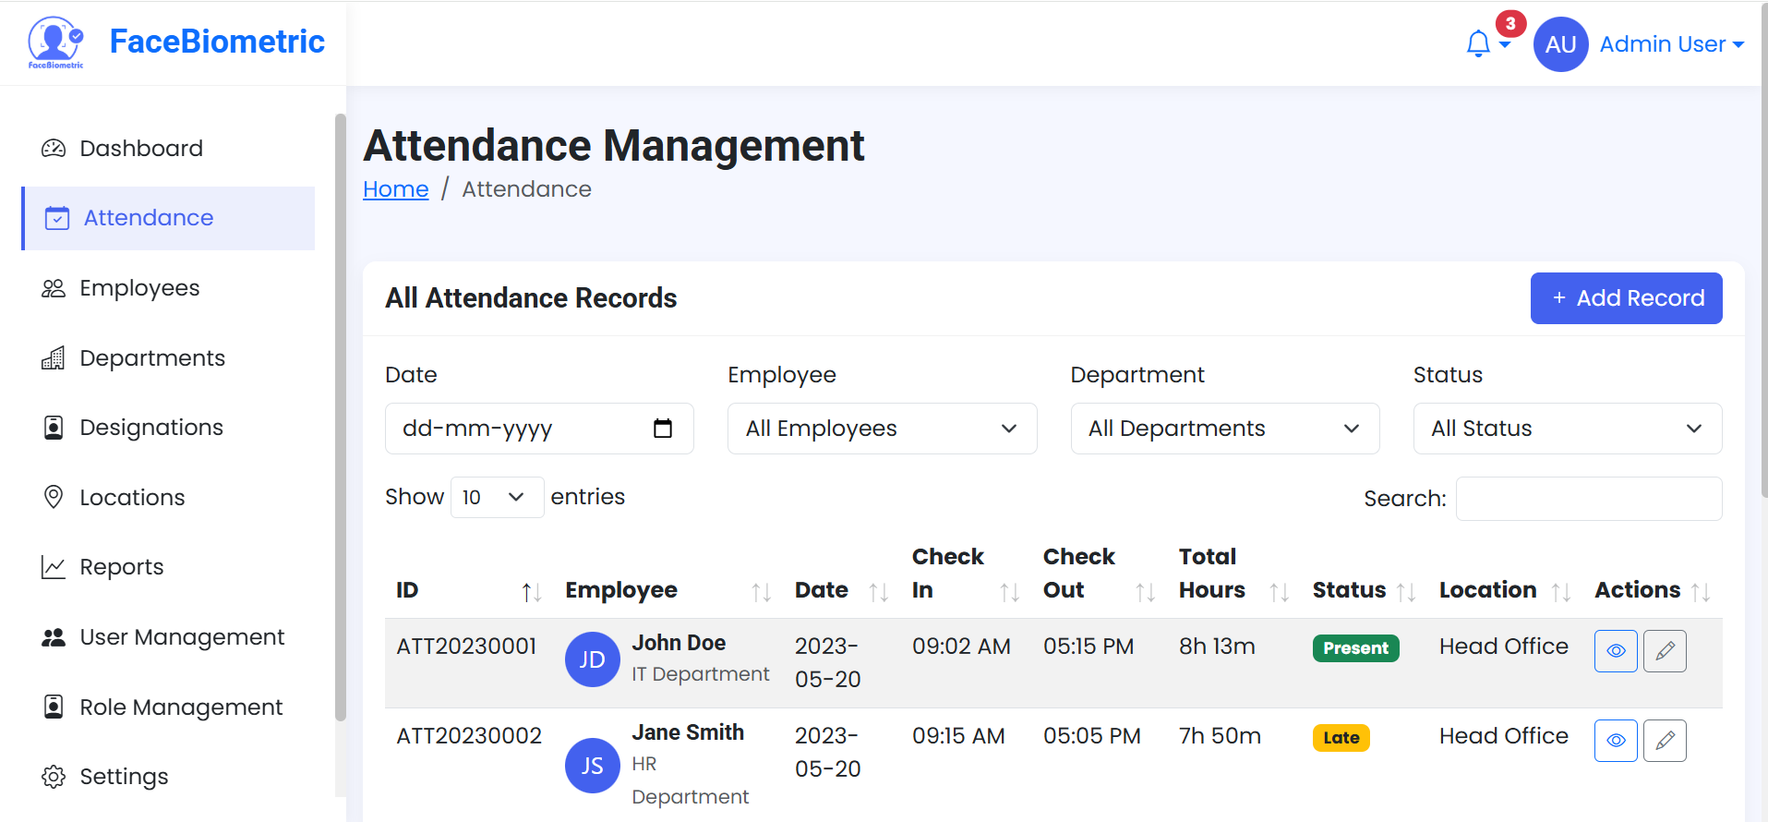Click the 09:15 AM check-in time
1768x822 pixels.
coord(958,736)
